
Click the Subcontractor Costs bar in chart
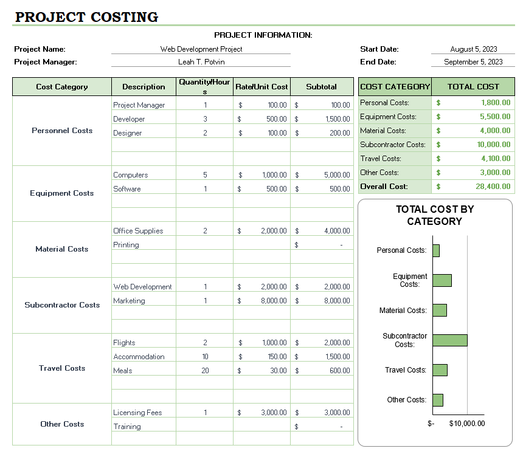[450, 340]
